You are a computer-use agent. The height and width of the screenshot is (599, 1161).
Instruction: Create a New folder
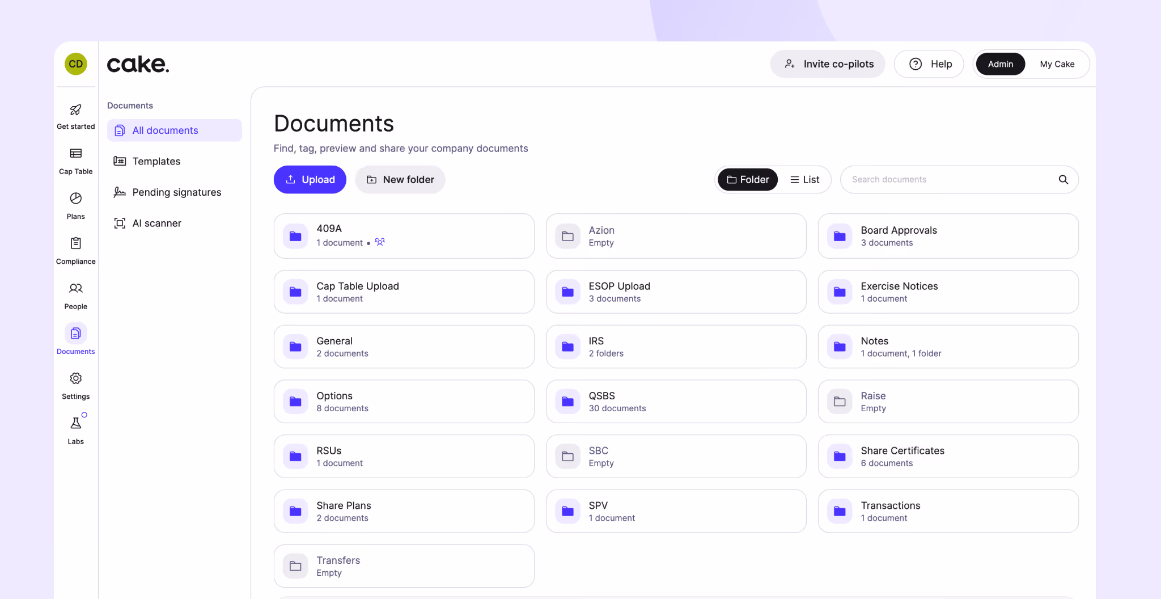tap(400, 180)
